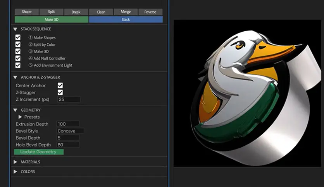Click the Z Increment (px) label
This screenshot has height=187, width=324.
pos(33,99)
